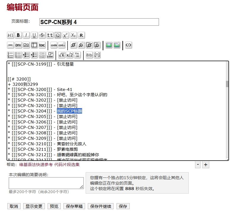Insert a DIV block
The height and width of the screenshot is (213, 235).
[18, 45]
